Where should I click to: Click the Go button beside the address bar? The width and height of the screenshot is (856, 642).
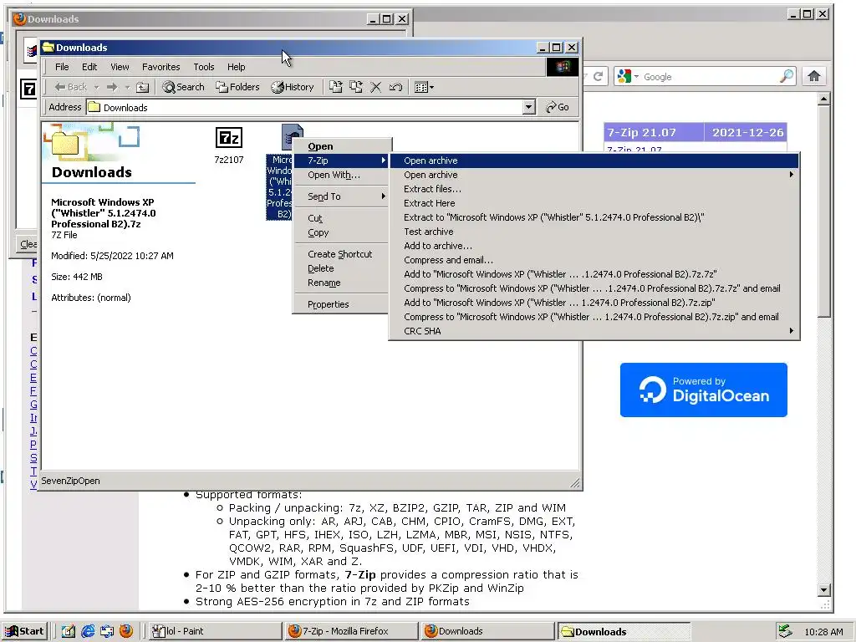pos(558,107)
